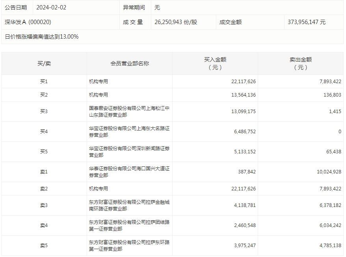
Task: Open the 华宝证券 深圳新闻路 branch entry
Action: click(x=129, y=152)
